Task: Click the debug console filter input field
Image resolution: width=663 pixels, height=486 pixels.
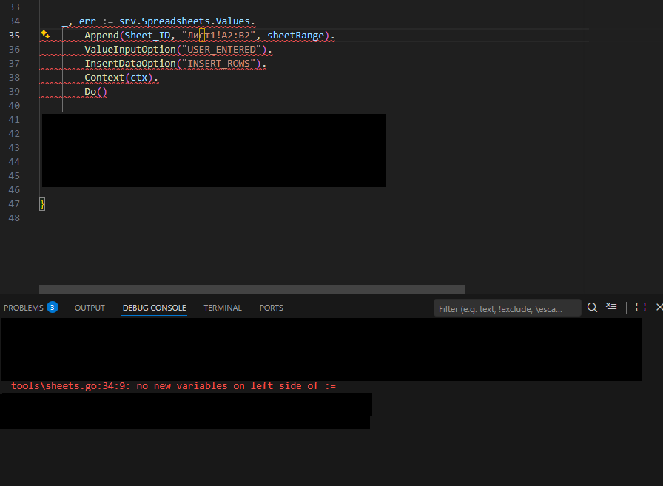Action: (507, 308)
